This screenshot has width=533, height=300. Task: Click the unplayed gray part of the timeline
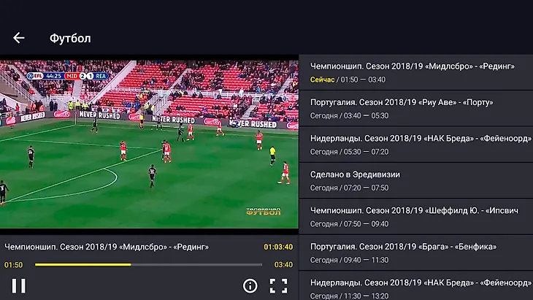tap(196, 264)
